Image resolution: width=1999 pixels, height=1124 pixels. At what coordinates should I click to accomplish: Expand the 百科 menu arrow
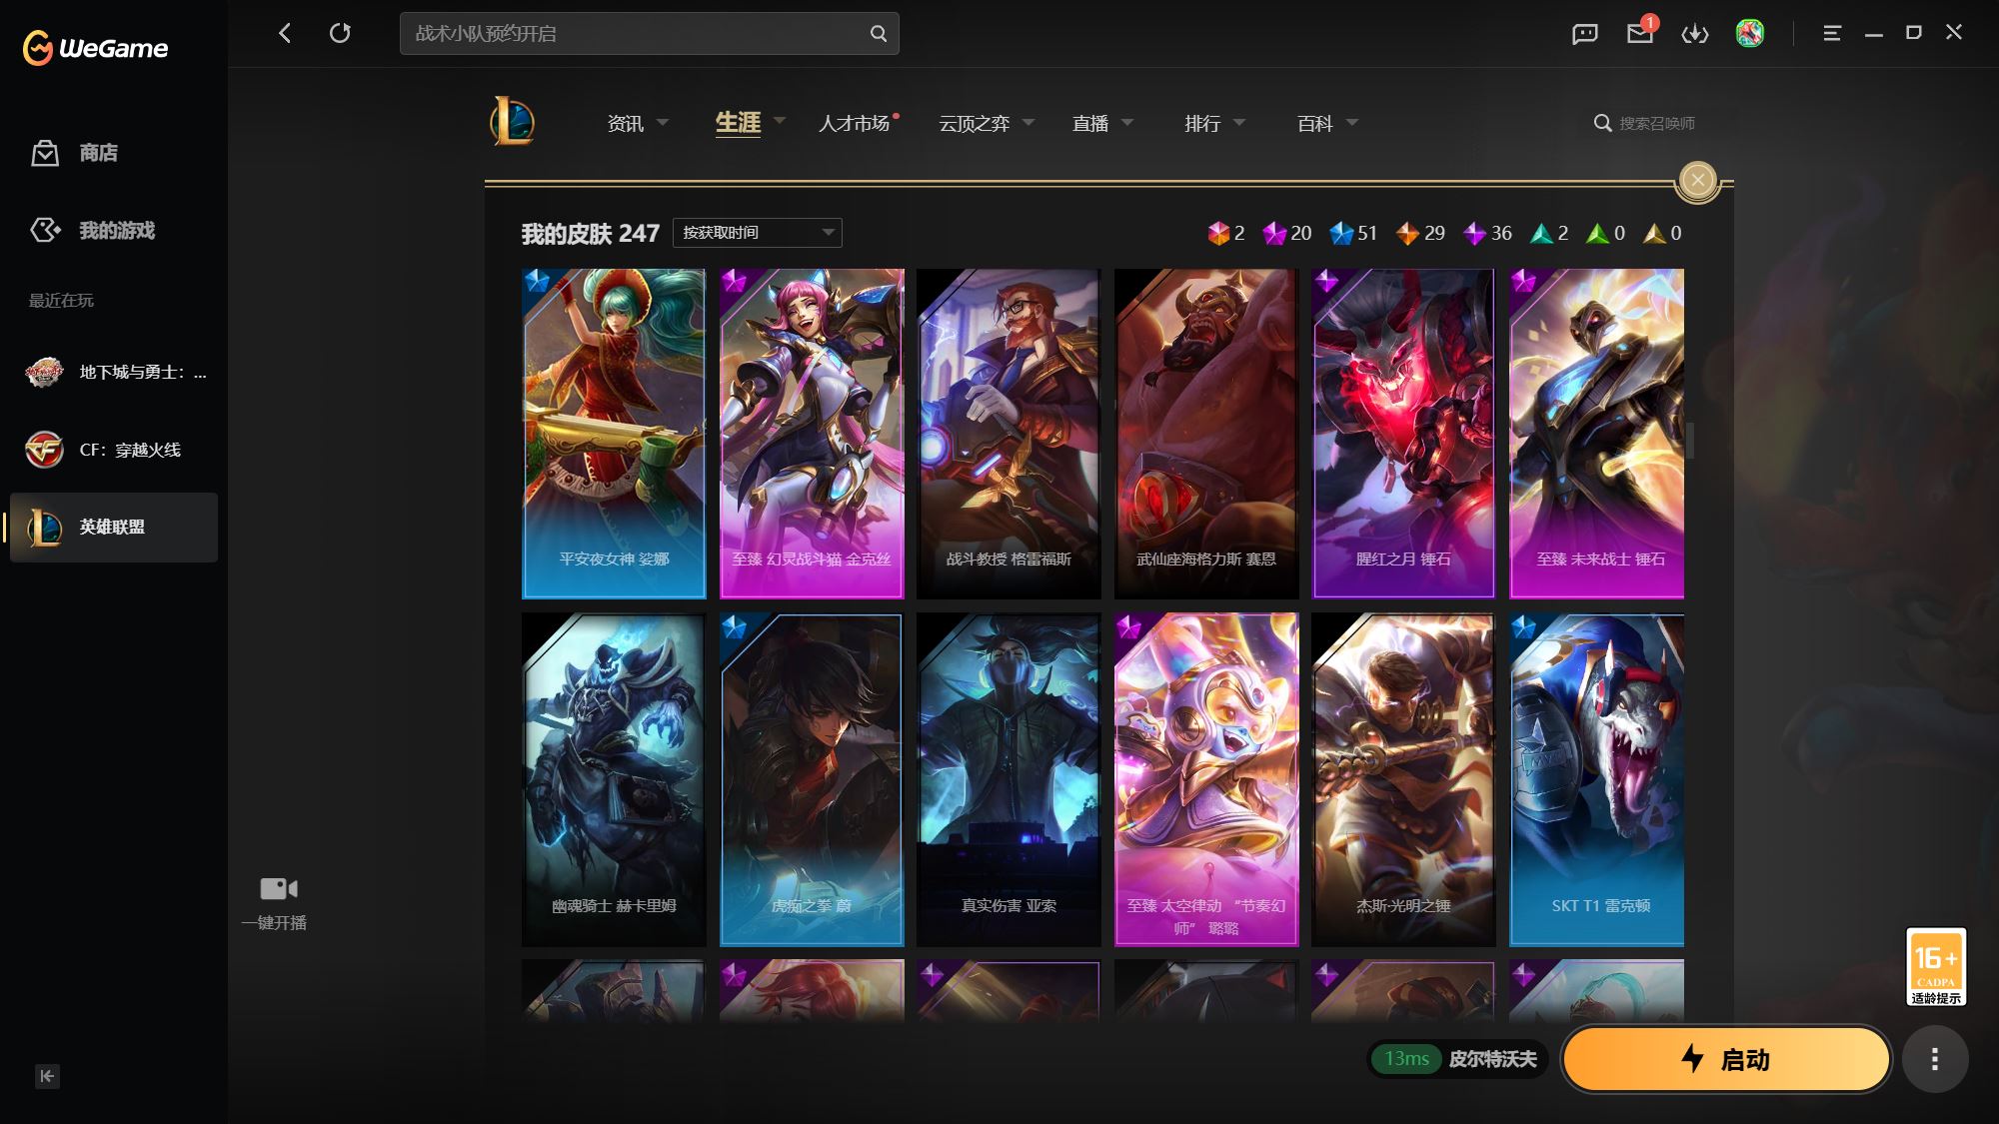1352,123
